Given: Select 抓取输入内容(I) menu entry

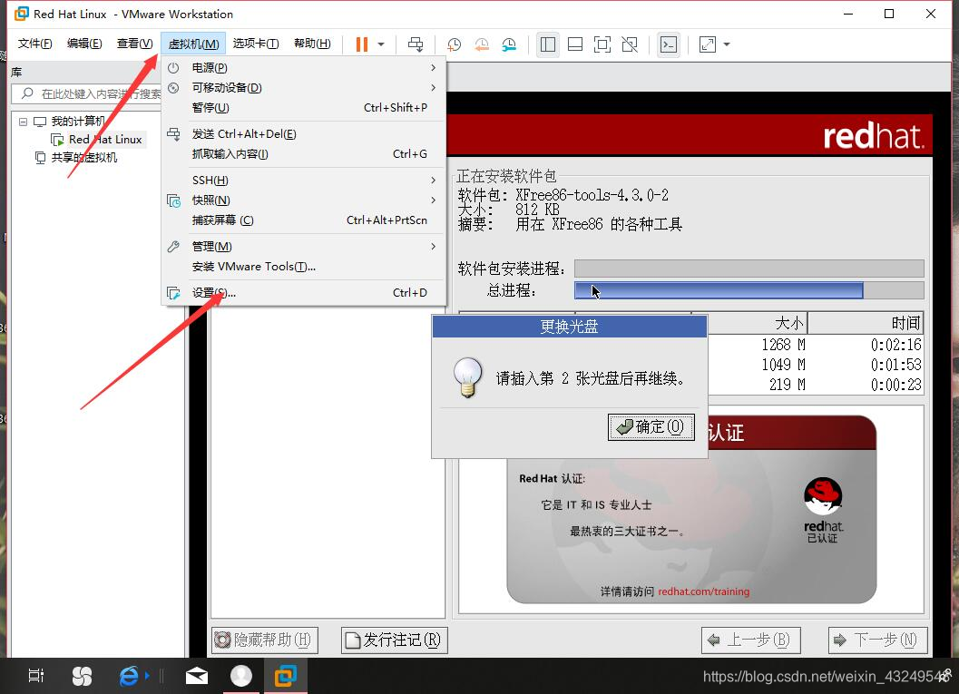Looking at the screenshot, I should tap(303, 154).
